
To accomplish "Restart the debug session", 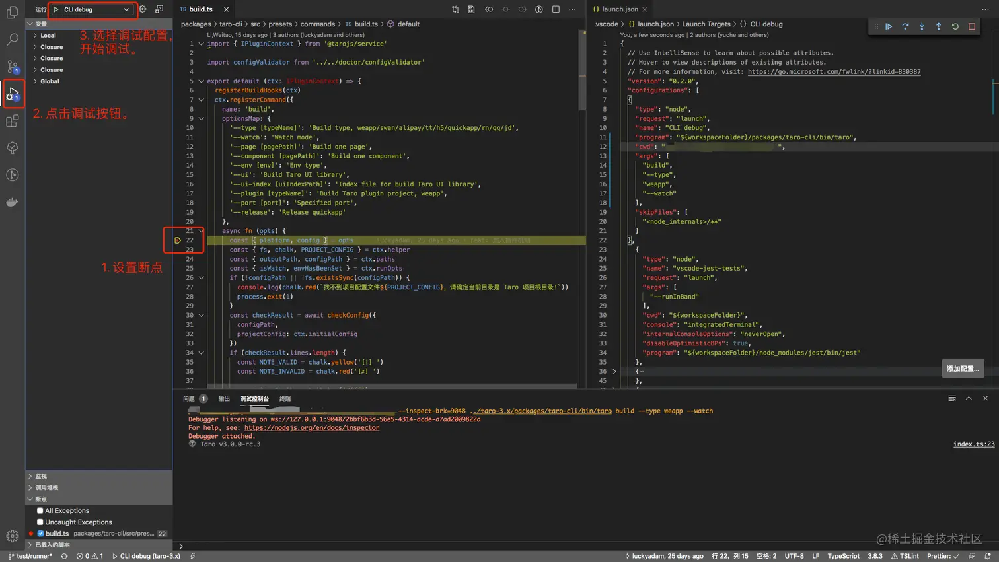I will point(955,26).
